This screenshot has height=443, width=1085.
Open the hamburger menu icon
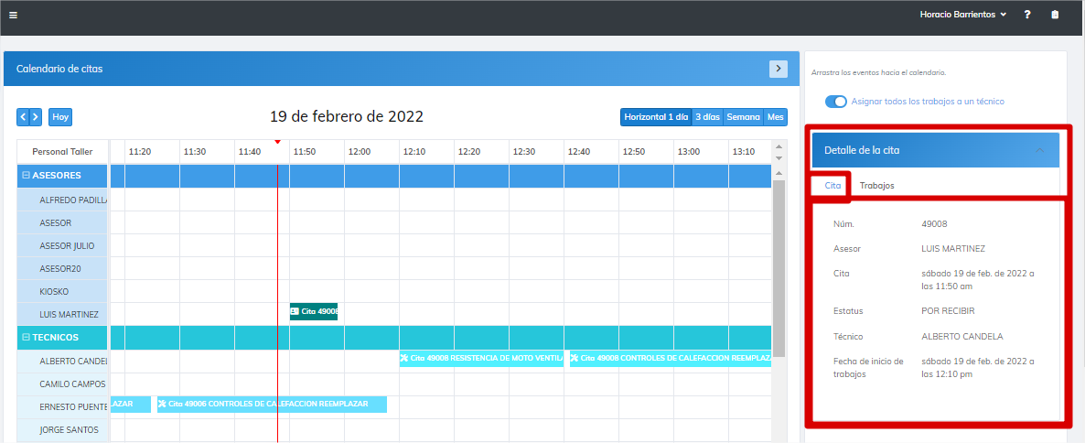click(13, 15)
